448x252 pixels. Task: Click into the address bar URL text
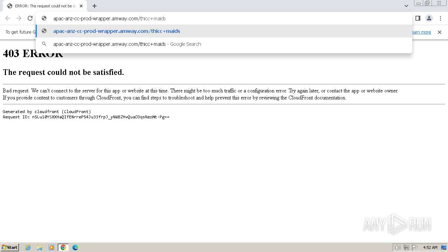point(110,19)
